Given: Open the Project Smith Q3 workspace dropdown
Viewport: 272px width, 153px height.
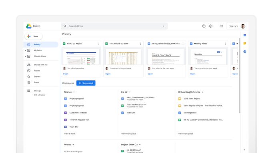Looking at the screenshot, I should click(x=140, y=145).
